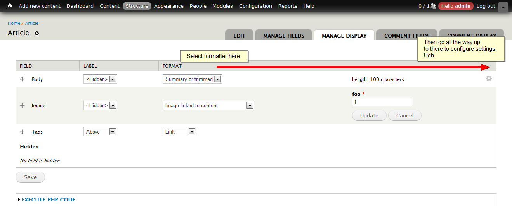Open the Body label dropdown
This screenshot has height=206, width=512.
[100, 79]
